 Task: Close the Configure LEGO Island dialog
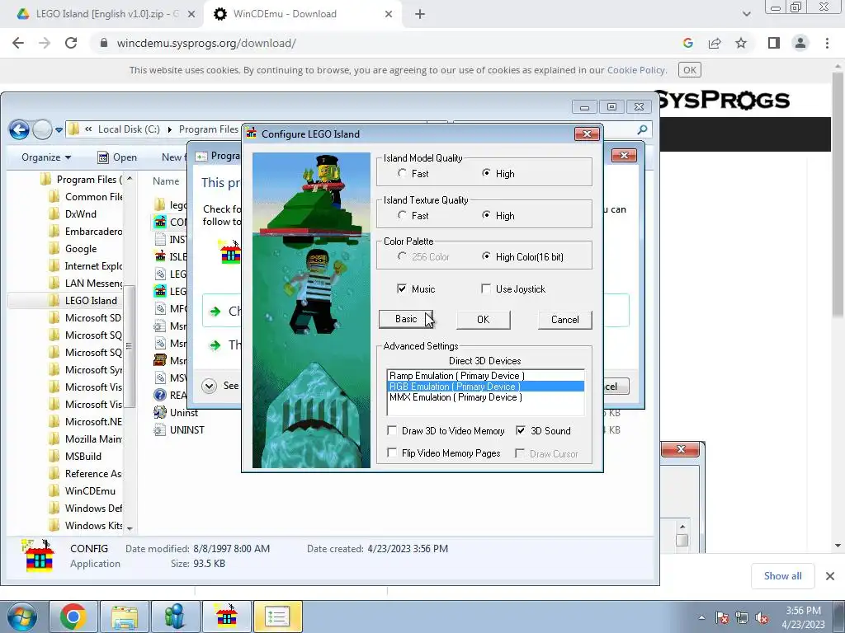(588, 134)
